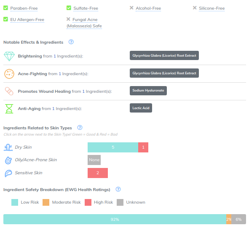Open the Lactic Acid ingredient tag

[141, 108]
